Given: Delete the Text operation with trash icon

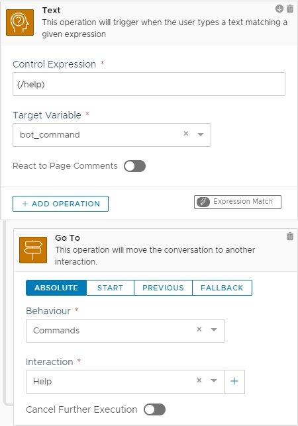Looking at the screenshot, I should 290,9.
